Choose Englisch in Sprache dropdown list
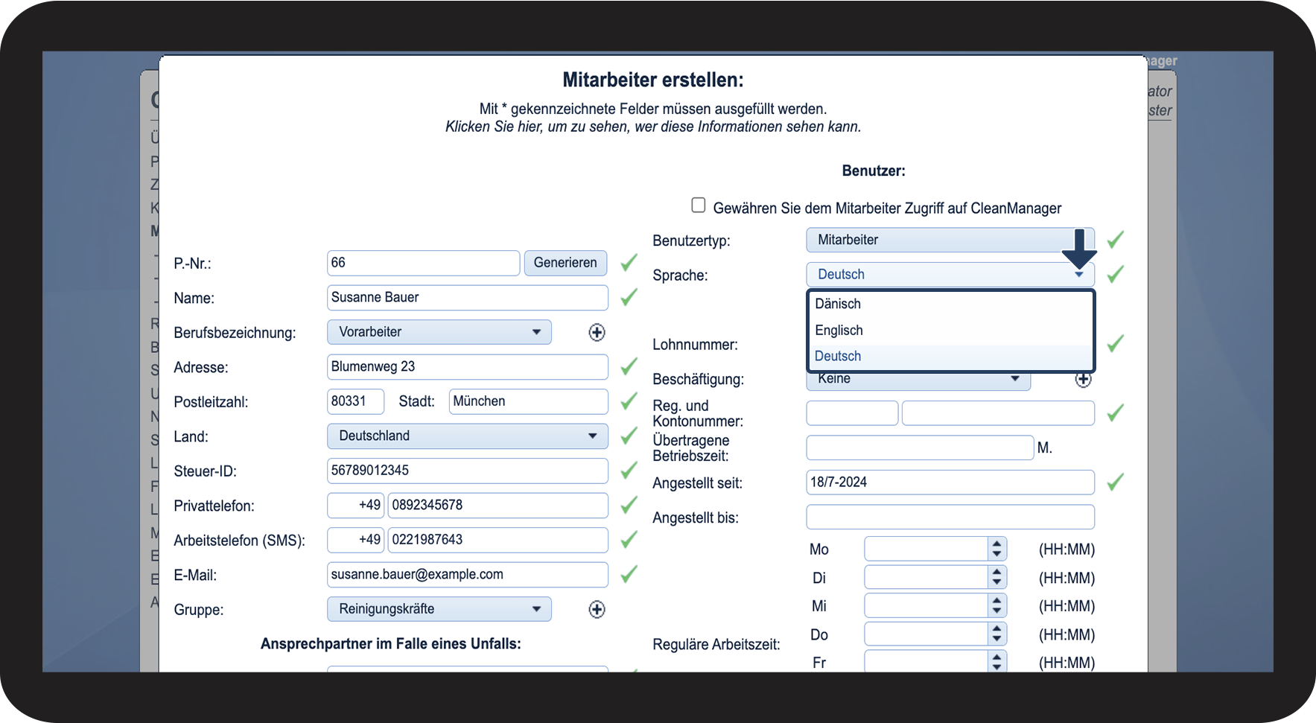This screenshot has width=1316, height=723. point(839,331)
